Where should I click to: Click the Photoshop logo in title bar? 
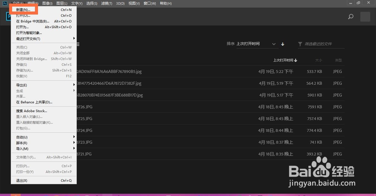5,3
